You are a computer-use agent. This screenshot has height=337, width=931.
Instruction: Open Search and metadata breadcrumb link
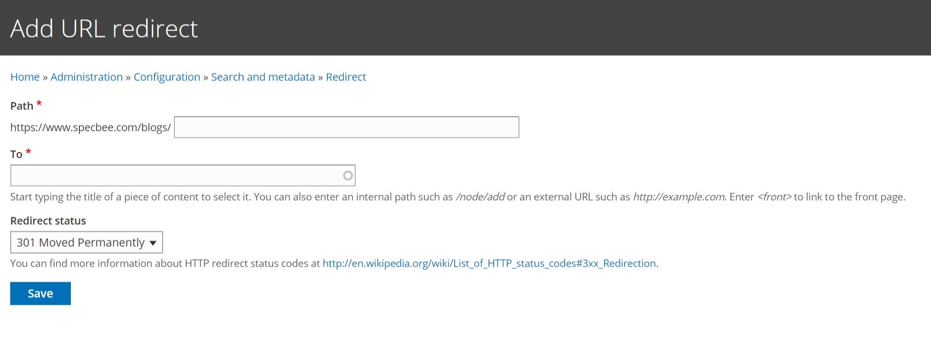(x=263, y=77)
